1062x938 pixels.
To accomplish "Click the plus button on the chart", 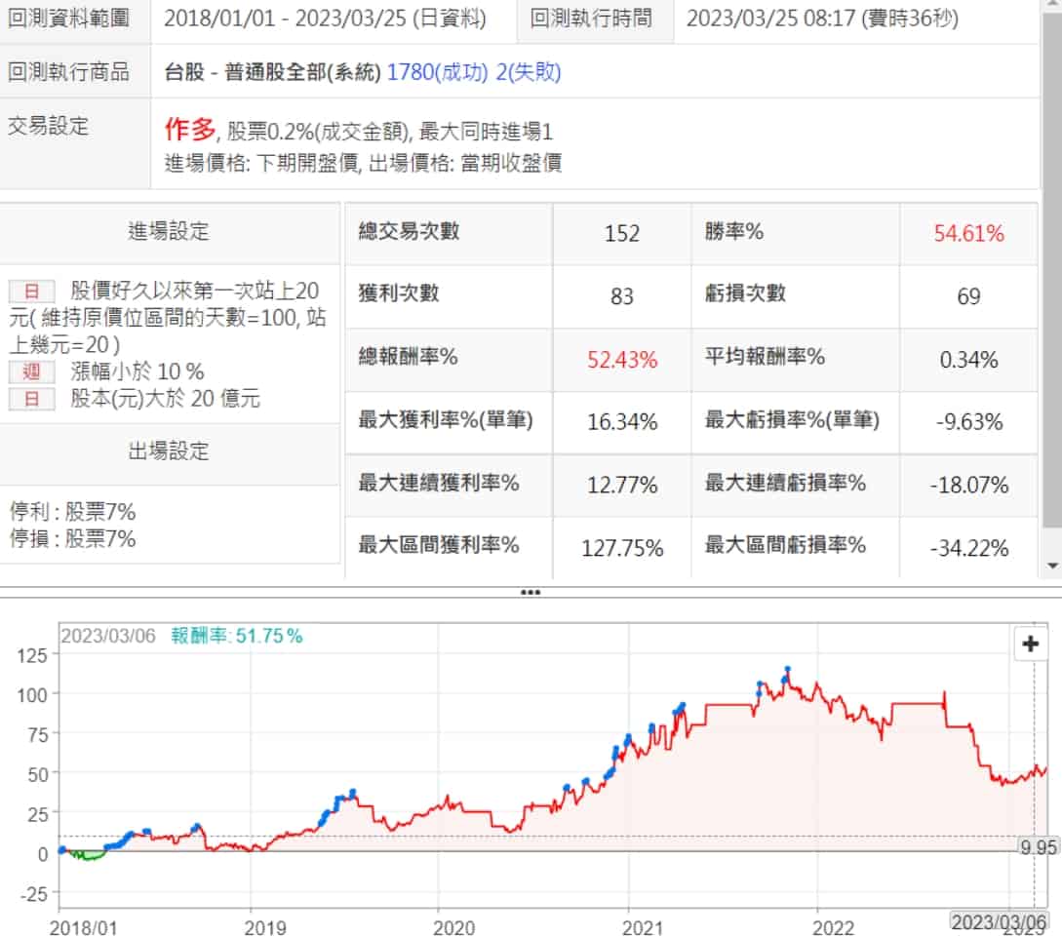I will [1030, 644].
